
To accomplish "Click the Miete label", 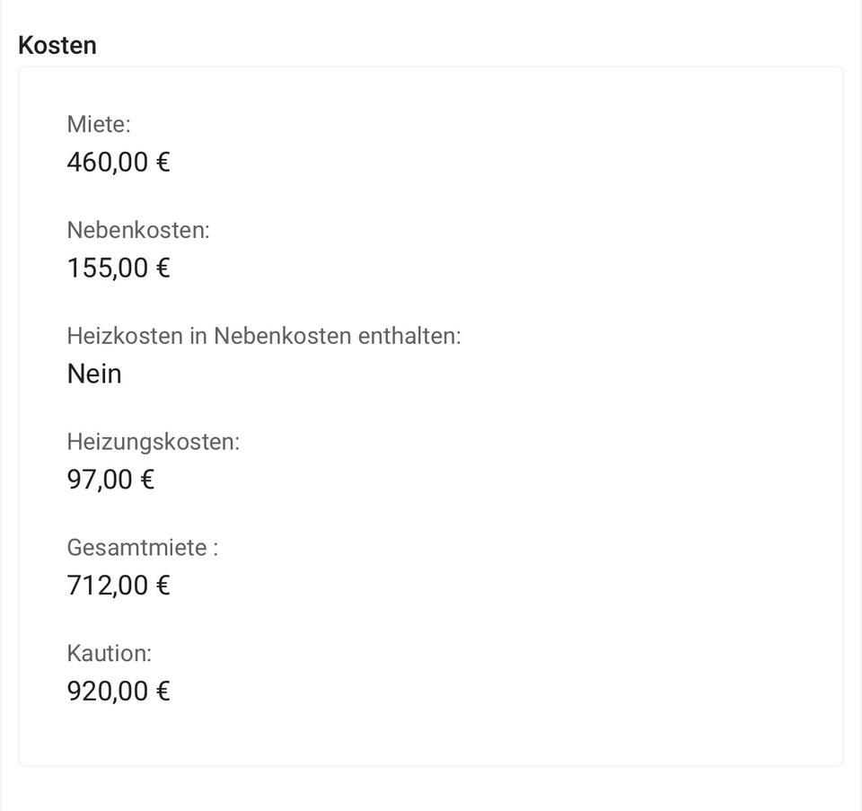I will tap(99, 124).
